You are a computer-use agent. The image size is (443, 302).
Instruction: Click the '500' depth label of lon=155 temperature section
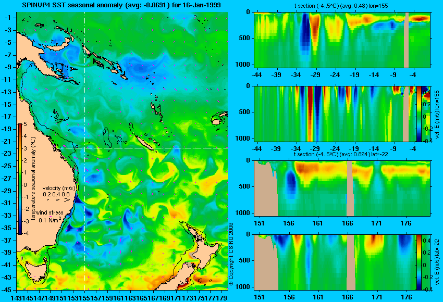244,38
